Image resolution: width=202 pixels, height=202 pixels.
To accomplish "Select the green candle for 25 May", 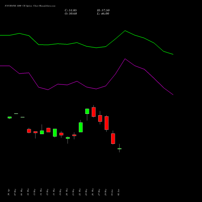I will [x=87, y=112].
